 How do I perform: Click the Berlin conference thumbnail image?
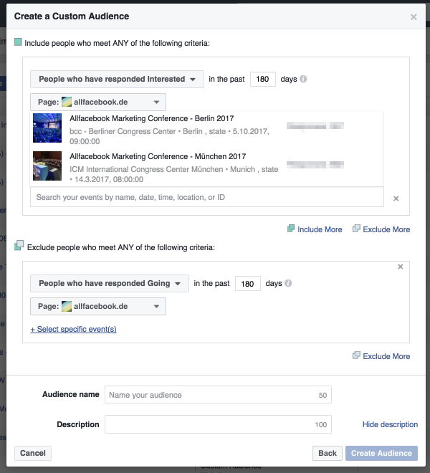(x=47, y=128)
